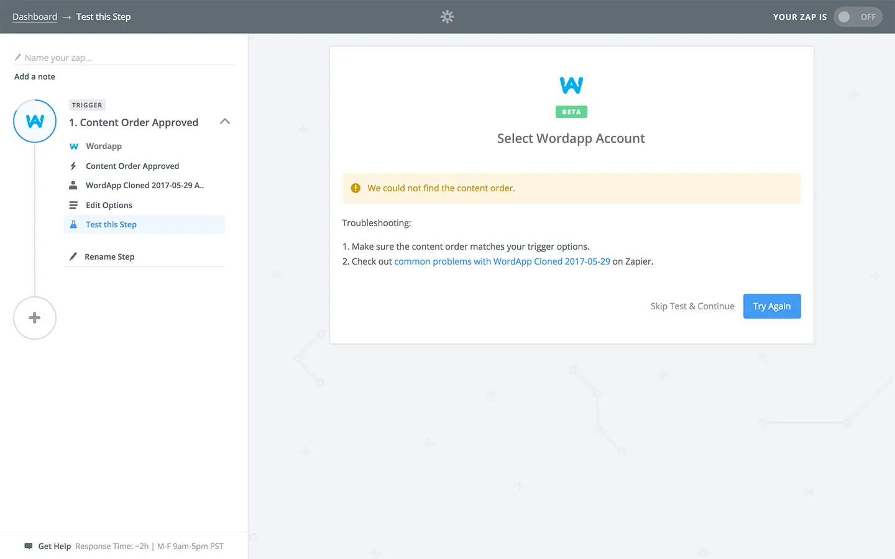The width and height of the screenshot is (895, 559).
Task: Click the TRIGGER label tag
Action: tap(87, 105)
